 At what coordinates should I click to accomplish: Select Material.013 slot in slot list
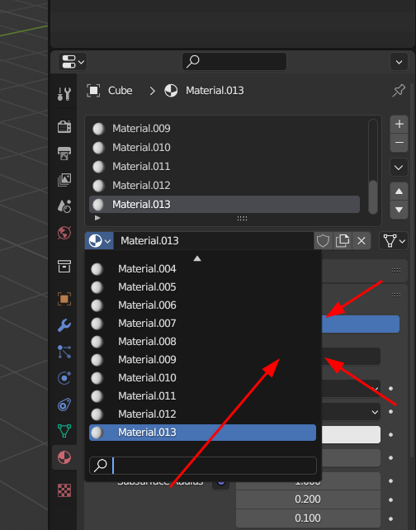(225, 204)
